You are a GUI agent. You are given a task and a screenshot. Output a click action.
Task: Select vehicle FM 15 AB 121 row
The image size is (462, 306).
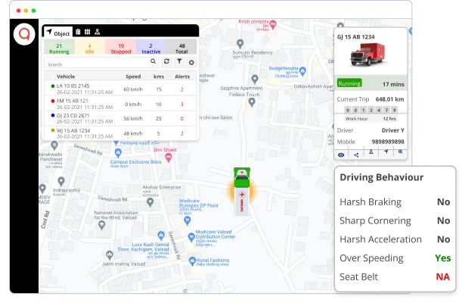(80, 104)
